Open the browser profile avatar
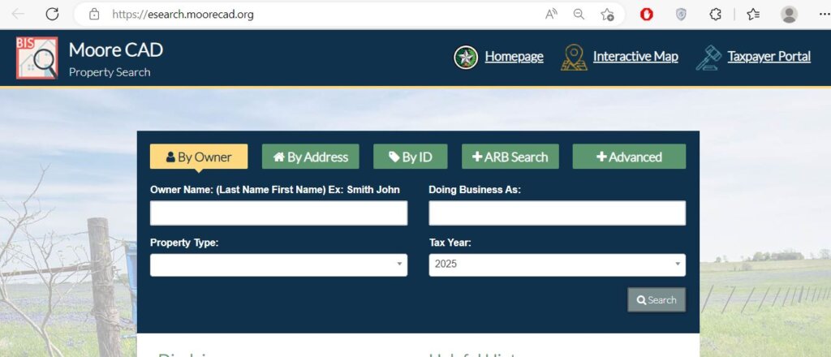Viewport: 831px width, 357px height. coord(789,15)
